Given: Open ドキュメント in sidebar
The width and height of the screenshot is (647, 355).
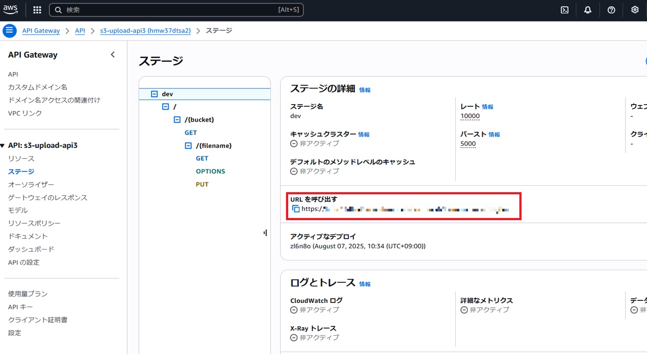Looking at the screenshot, I should click(28, 236).
